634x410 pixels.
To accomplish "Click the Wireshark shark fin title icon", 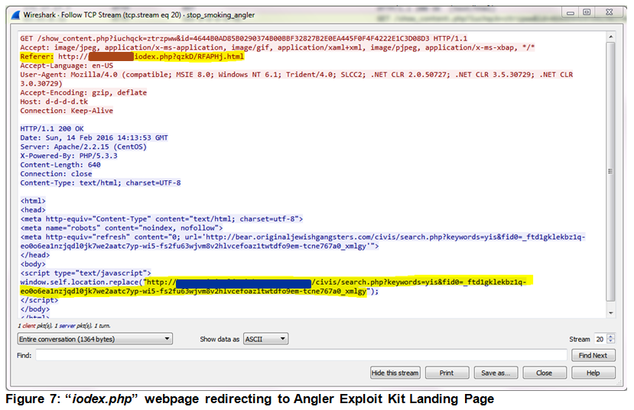I will (x=15, y=15).
